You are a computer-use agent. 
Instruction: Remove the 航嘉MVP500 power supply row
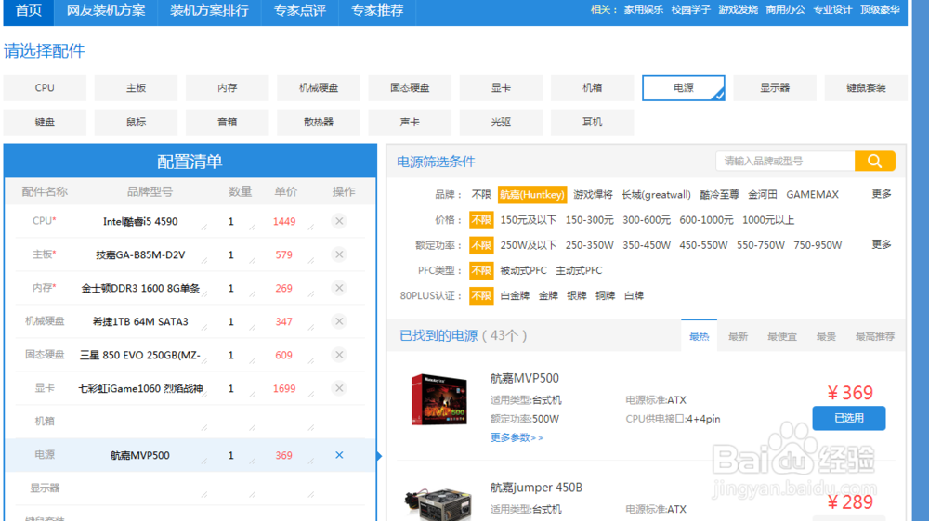(x=339, y=455)
